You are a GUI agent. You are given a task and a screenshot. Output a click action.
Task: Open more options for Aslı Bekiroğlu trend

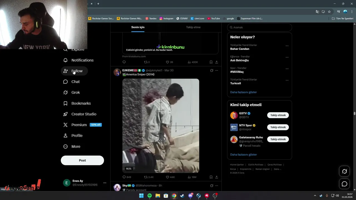(x=287, y=57)
